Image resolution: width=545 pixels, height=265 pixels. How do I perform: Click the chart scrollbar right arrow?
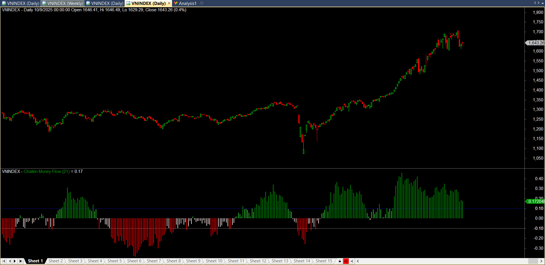(541, 261)
